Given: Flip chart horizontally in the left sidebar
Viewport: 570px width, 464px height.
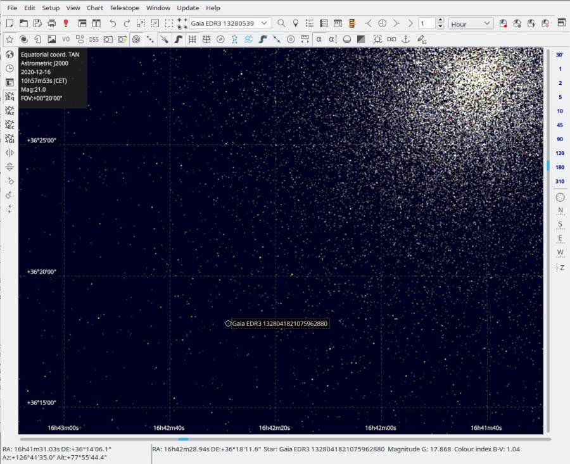Looking at the screenshot, I should pyautogui.click(x=9, y=153).
